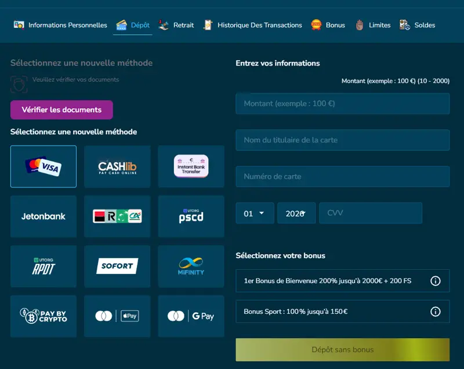Open Historique Des Transactions tab
464x369 pixels.
[x=252, y=25]
